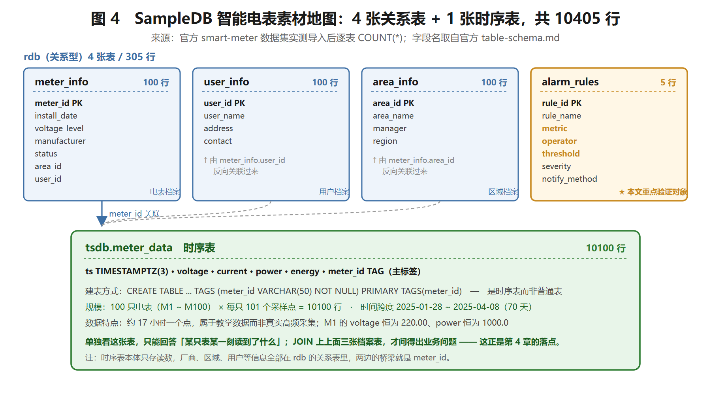Click the "rule_name" field

tap(561, 116)
